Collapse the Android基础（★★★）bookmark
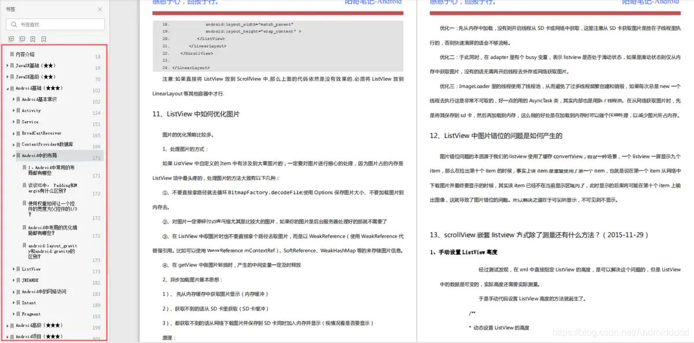The height and width of the screenshot is (343, 694). click(x=6, y=87)
